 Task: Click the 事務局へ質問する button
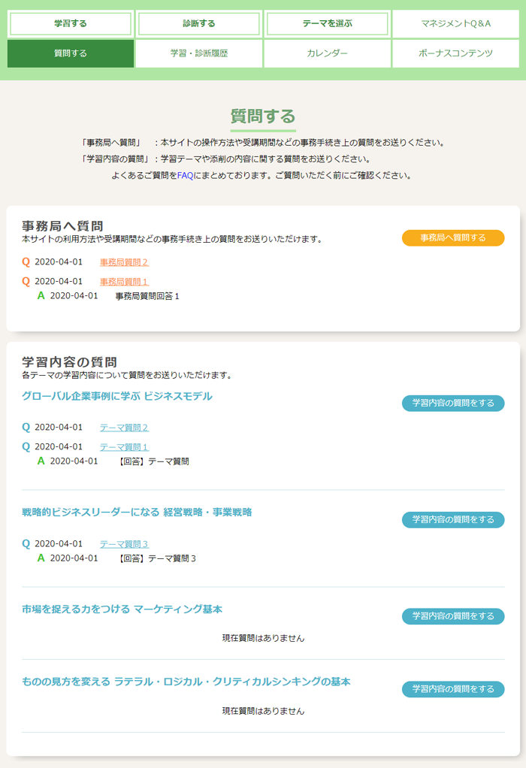pyautogui.click(x=453, y=237)
